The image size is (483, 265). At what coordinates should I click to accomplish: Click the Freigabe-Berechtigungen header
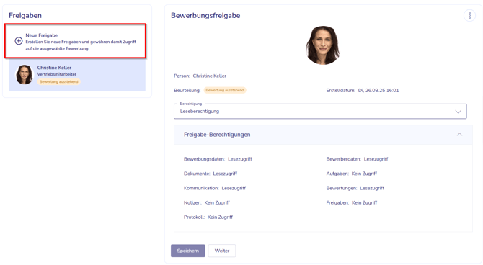(x=323, y=135)
